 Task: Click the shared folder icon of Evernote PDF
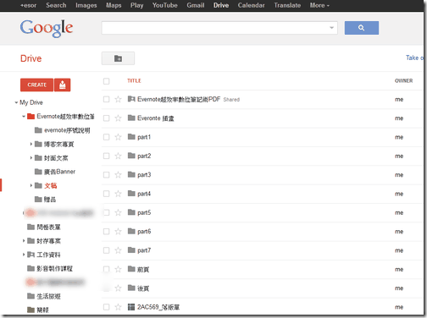[x=131, y=99]
